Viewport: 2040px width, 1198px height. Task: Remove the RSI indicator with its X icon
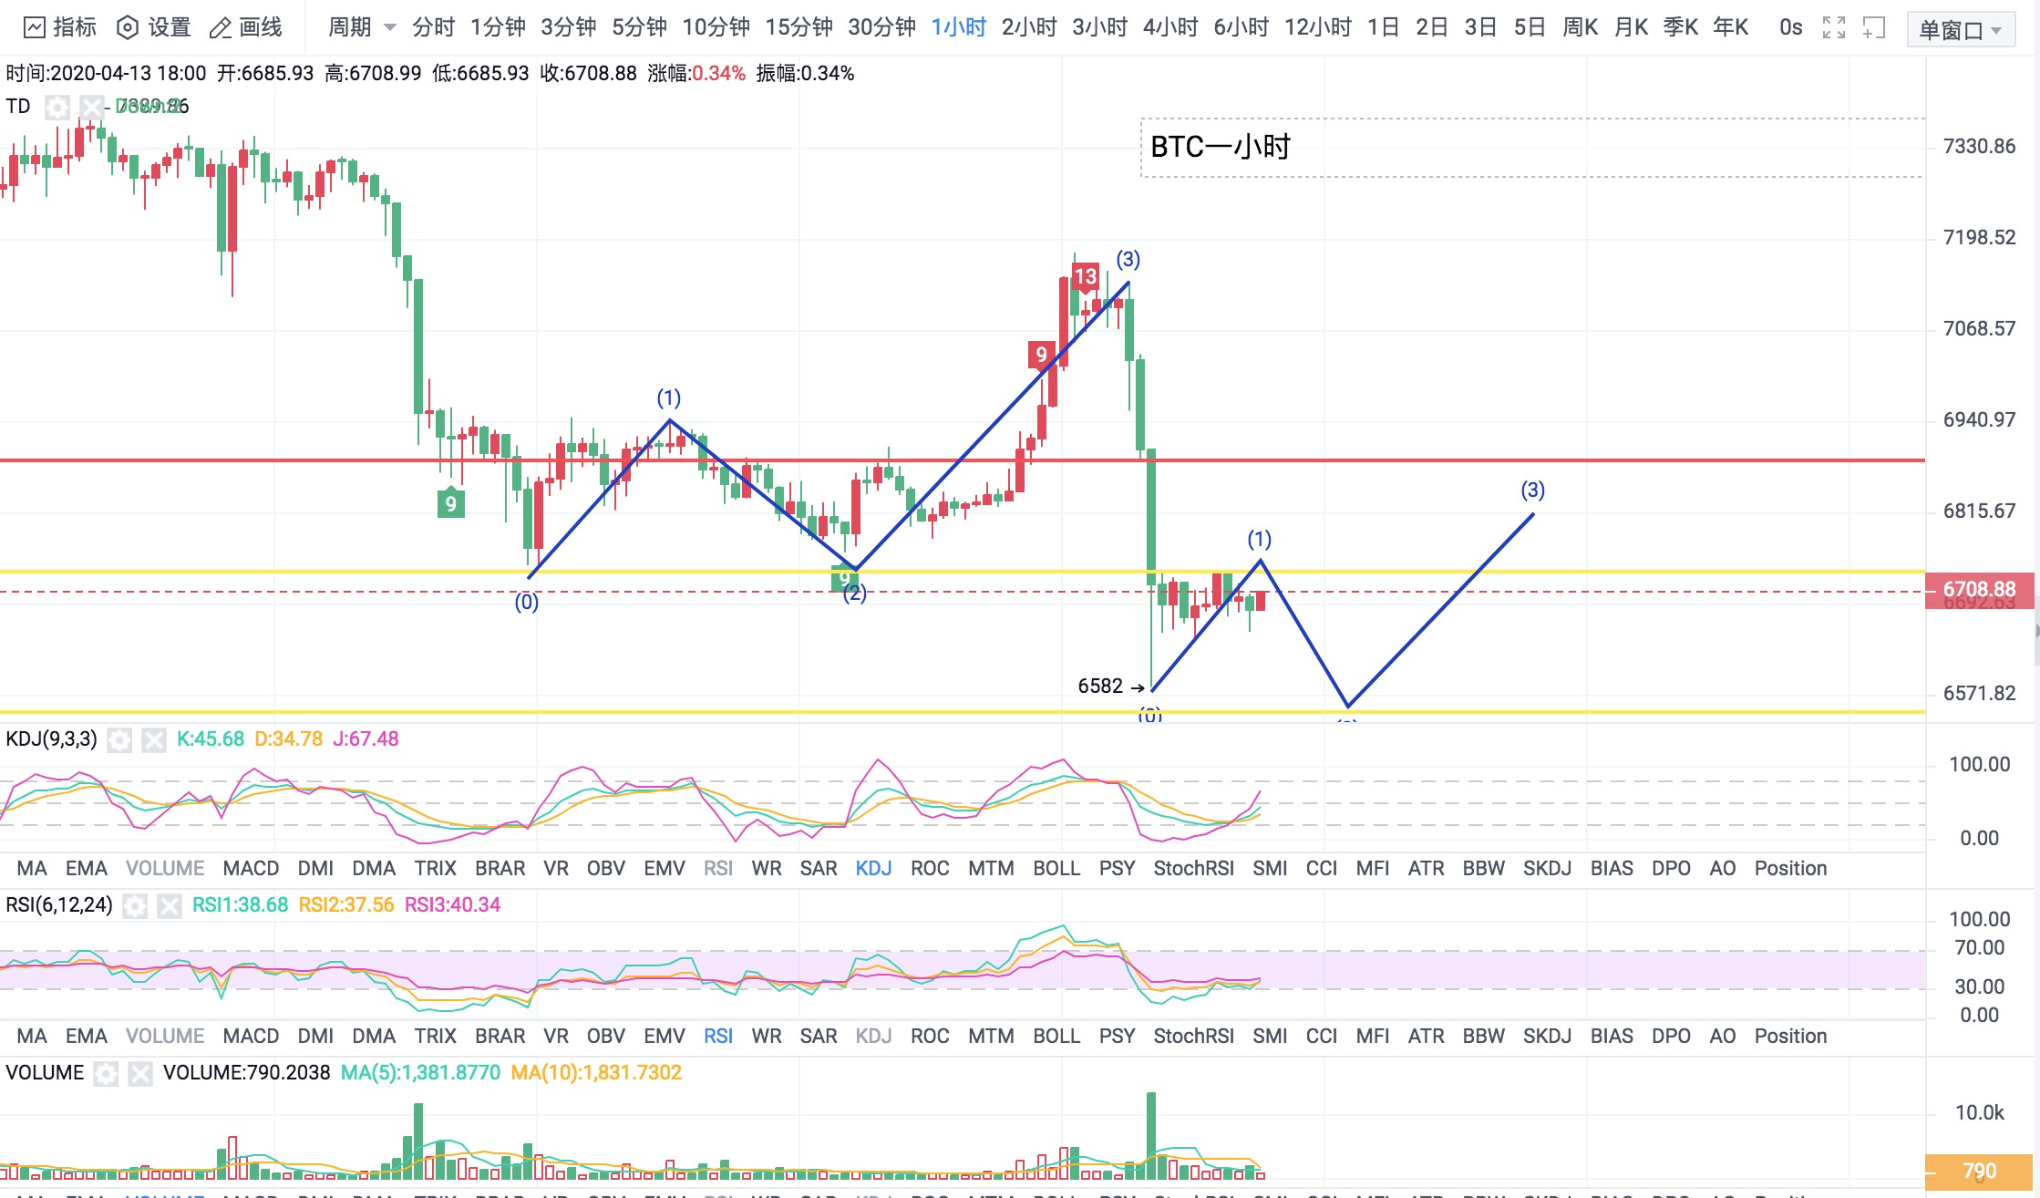[x=169, y=907]
